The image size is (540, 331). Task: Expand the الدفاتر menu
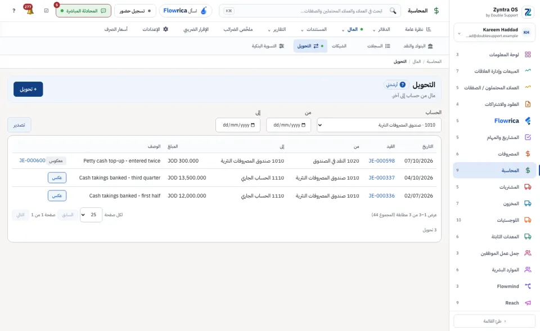pos(381,29)
